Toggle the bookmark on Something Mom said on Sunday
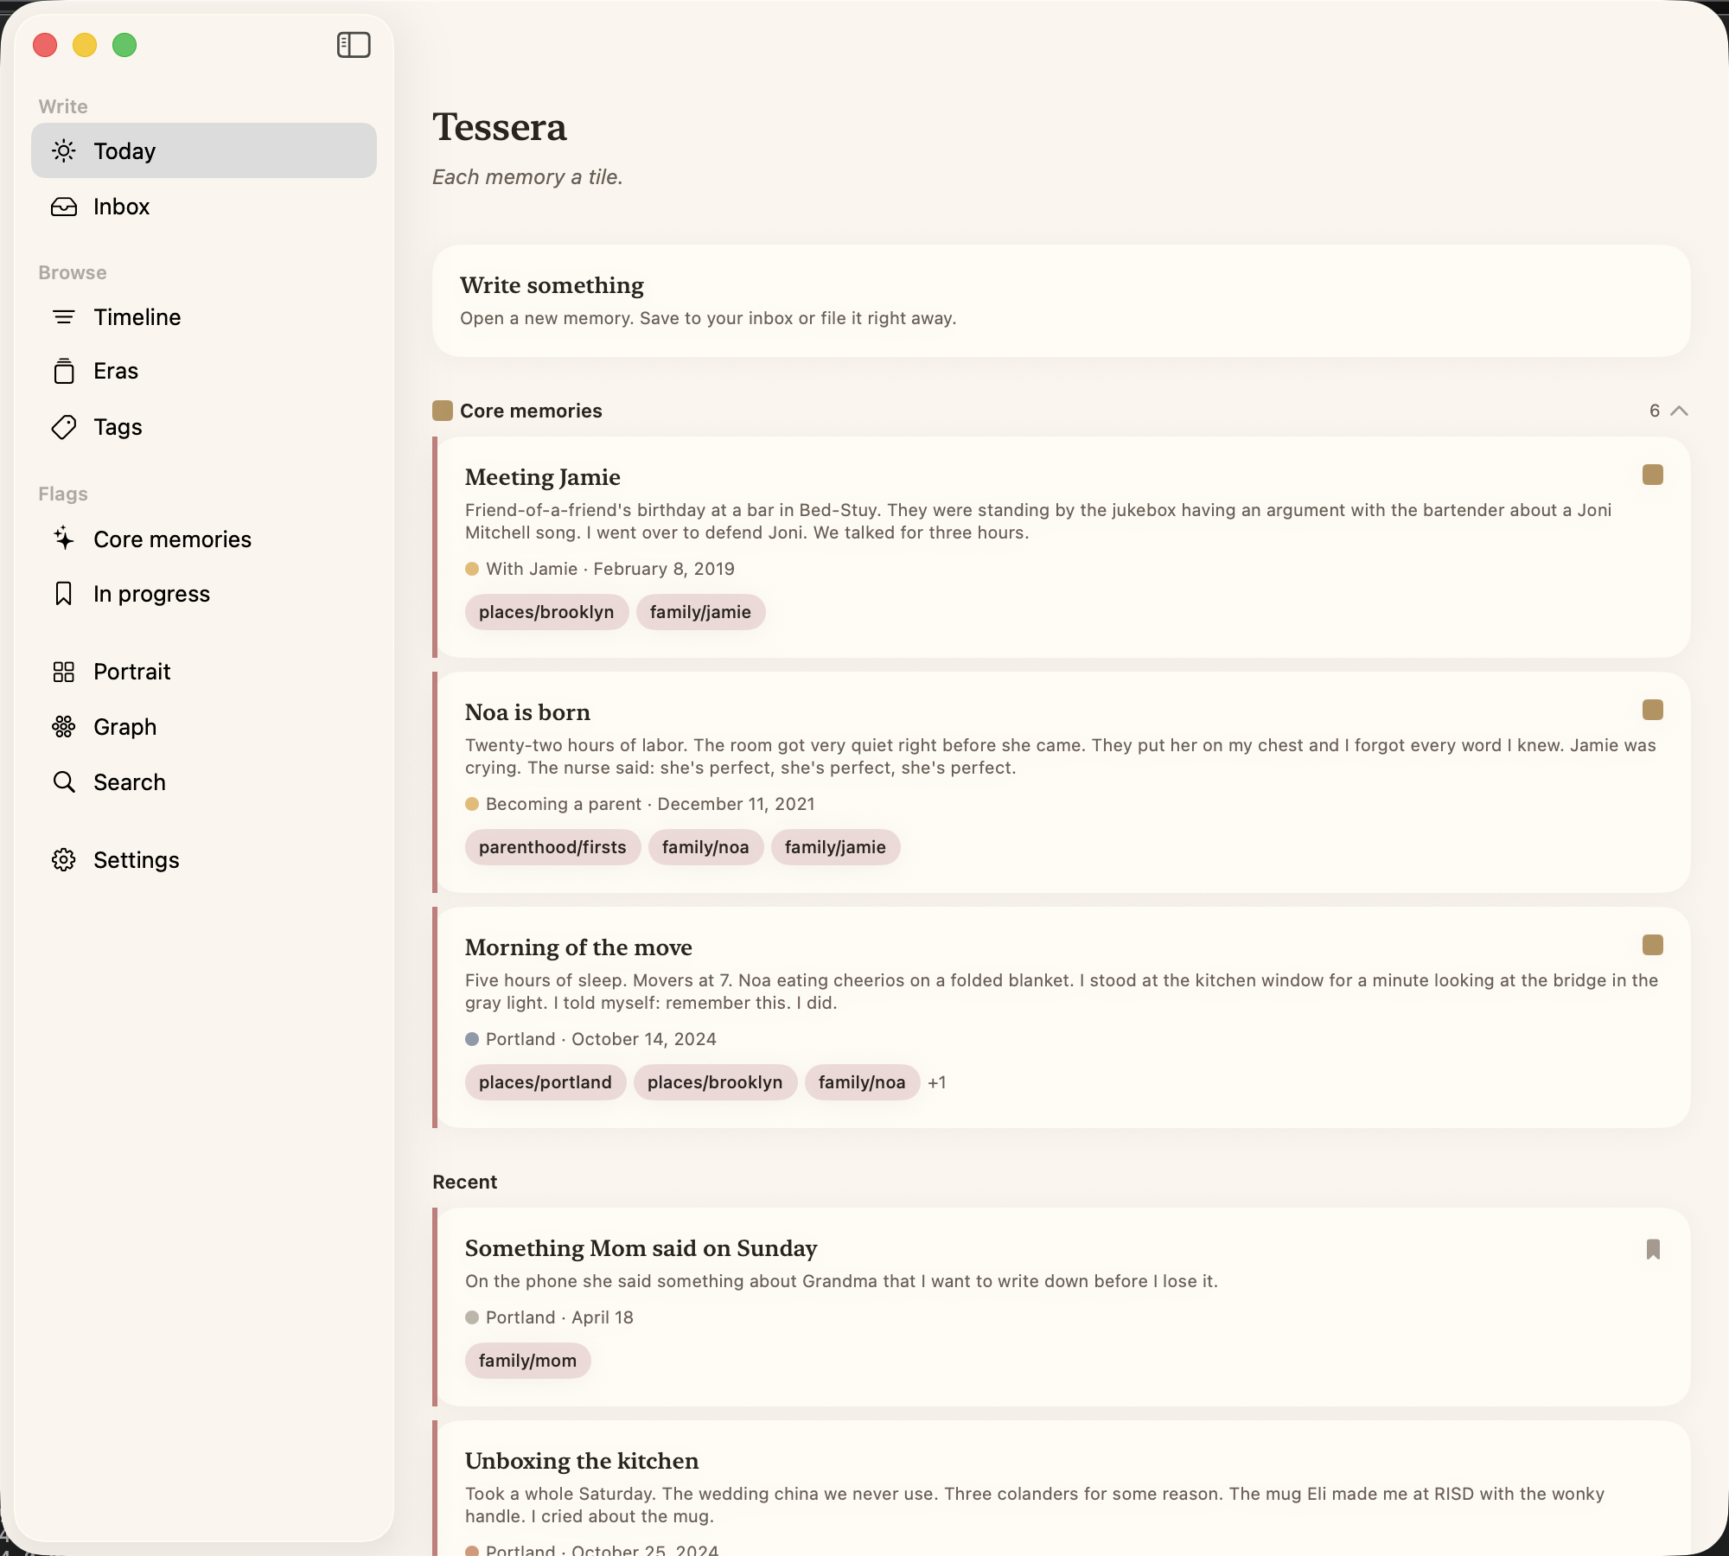 (1652, 1248)
